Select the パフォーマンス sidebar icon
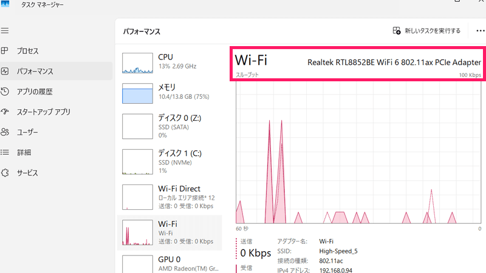This screenshot has width=486, height=273. pyautogui.click(x=5, y=72)
